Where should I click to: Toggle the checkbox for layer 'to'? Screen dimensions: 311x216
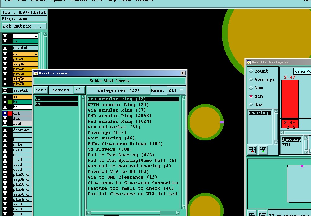(5, 36)
